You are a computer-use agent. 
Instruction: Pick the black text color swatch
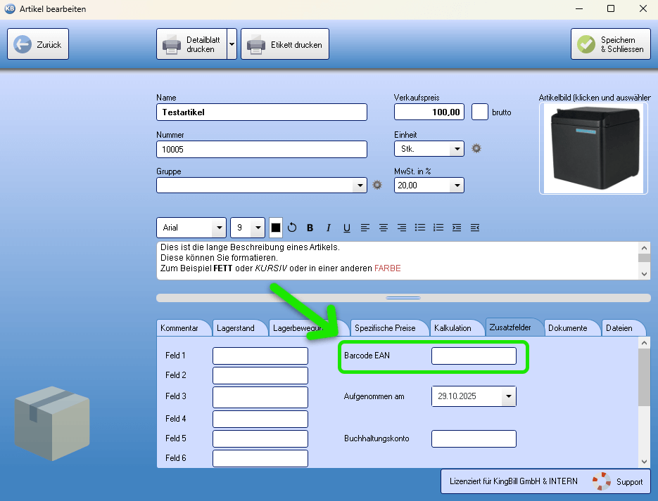click(276, 228)
